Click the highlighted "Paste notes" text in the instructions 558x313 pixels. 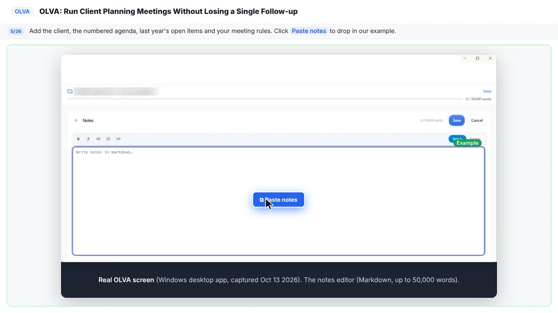309,31
